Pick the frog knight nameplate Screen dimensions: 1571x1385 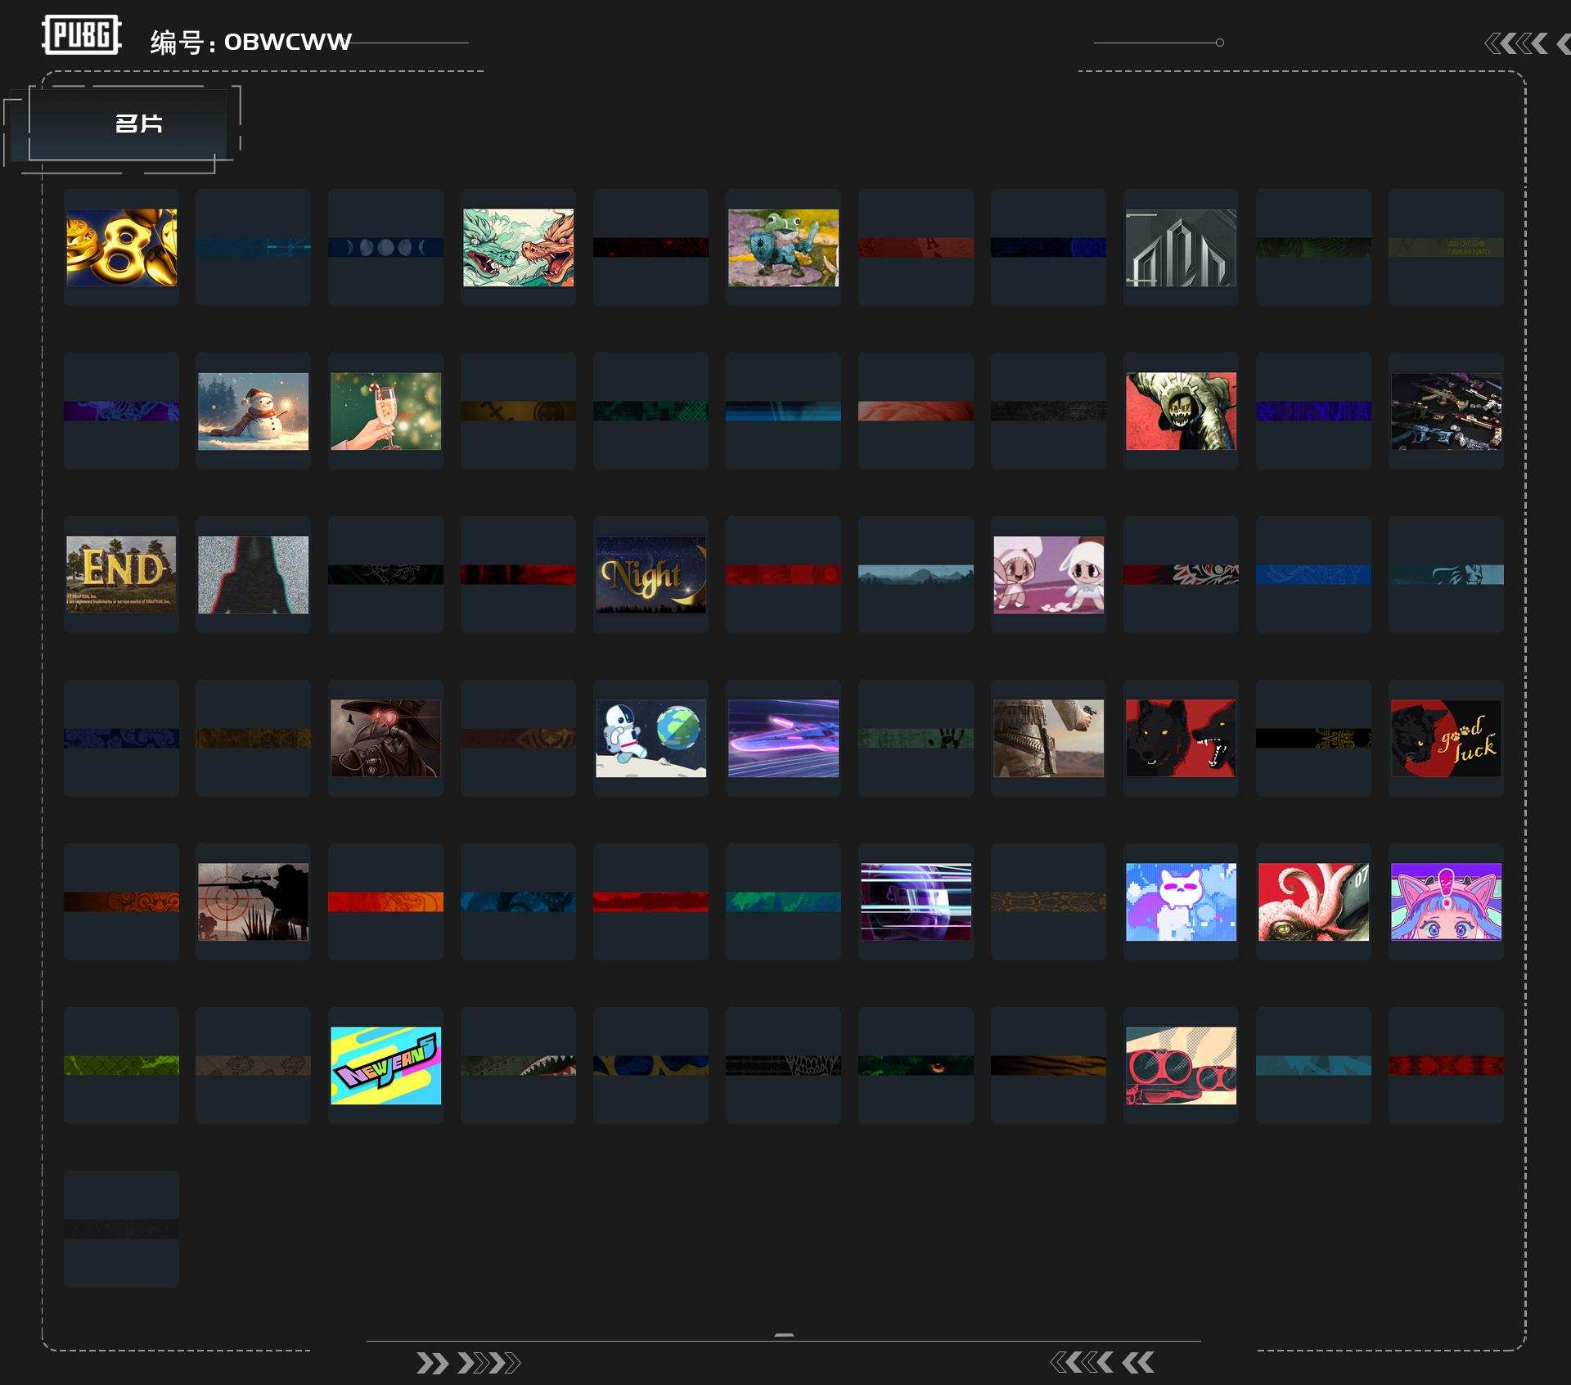click(x=783, y=248)
